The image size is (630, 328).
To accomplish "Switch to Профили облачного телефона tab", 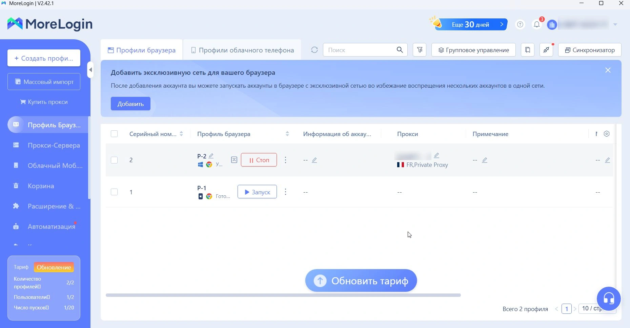I will 242,50.
